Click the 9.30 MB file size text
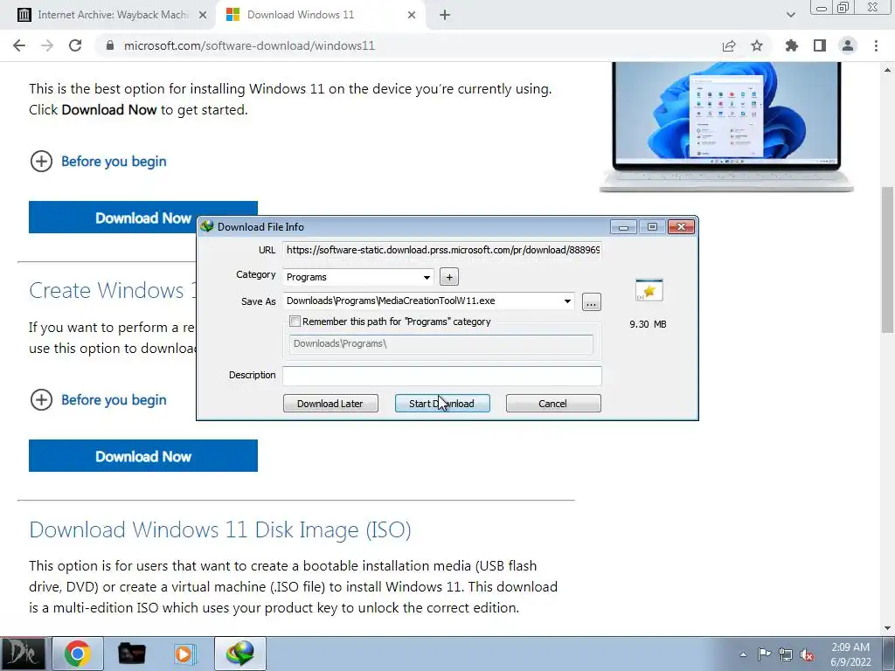Screen dimensions: 895x671 click(648, 324)
